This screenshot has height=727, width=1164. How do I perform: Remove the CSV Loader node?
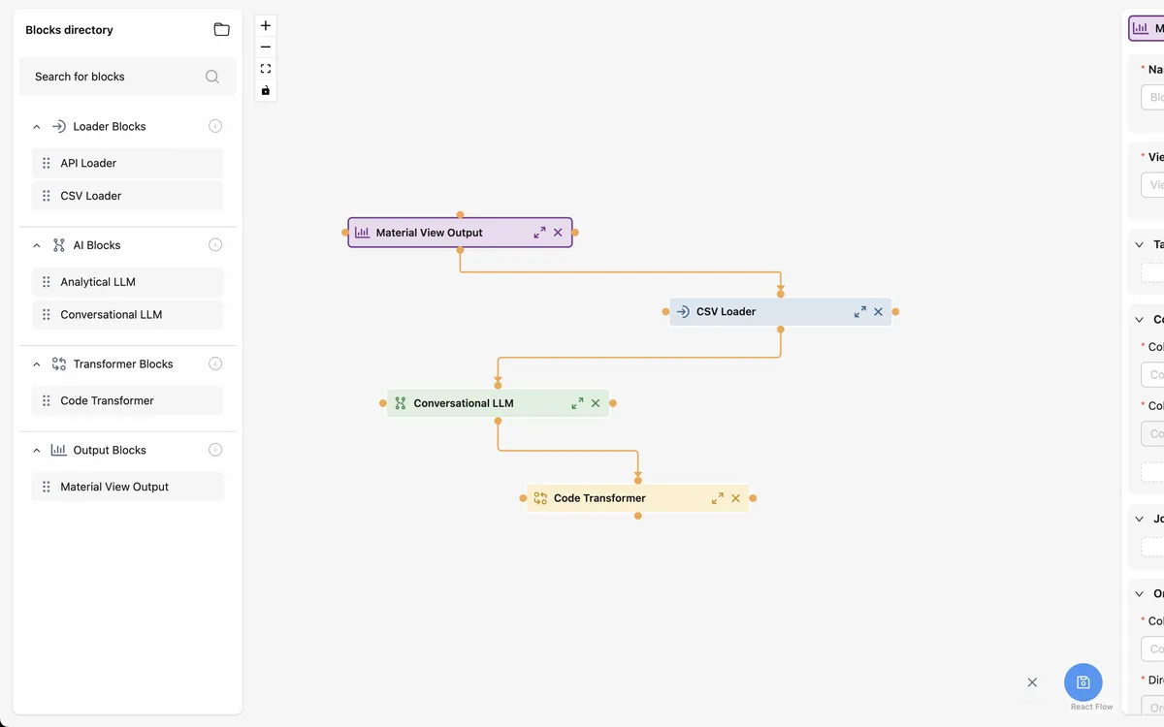coord(878,312)
